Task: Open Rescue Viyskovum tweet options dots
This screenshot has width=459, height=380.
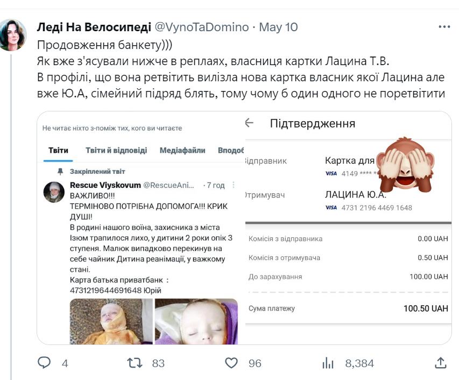Action: click(233, 185)
